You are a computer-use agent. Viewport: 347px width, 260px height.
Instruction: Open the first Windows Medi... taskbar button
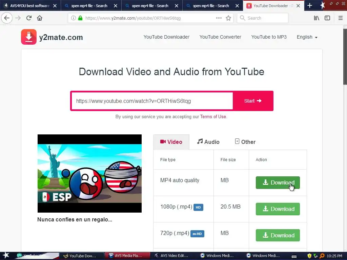220,256
